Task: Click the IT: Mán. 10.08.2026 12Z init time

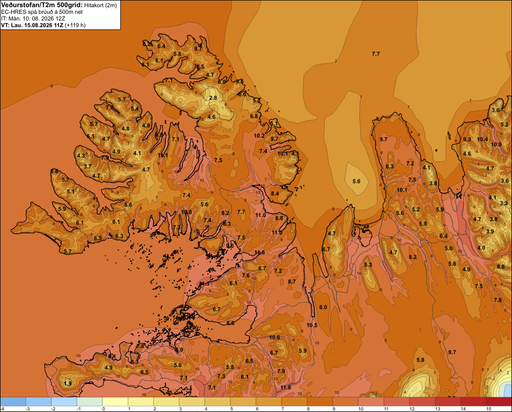Action: pos(33,18)
